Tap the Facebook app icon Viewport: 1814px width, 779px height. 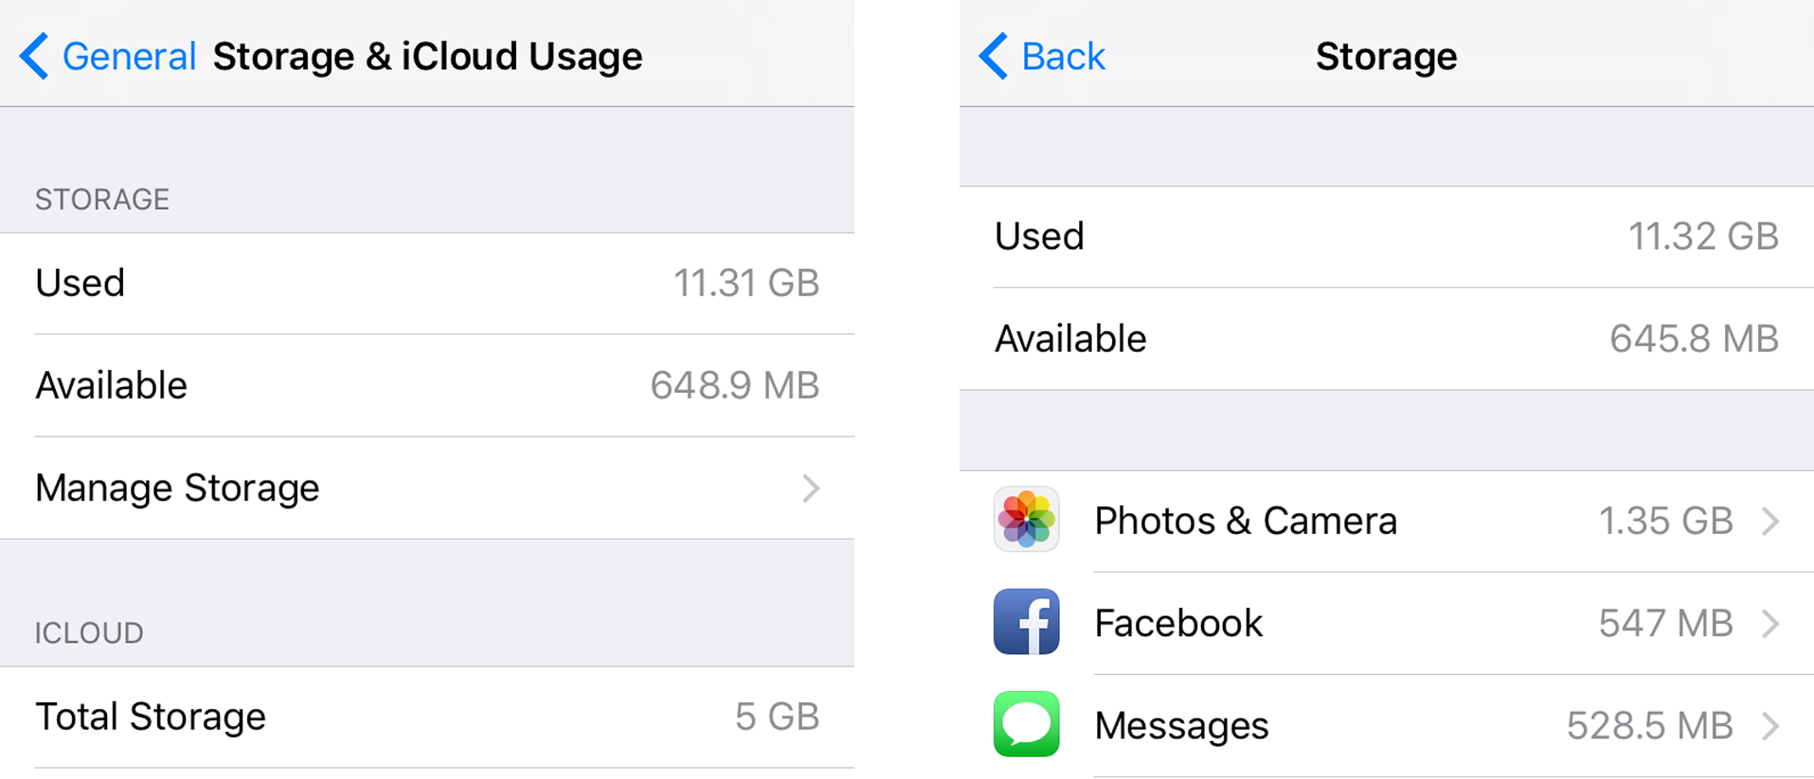coord(1026,622)
